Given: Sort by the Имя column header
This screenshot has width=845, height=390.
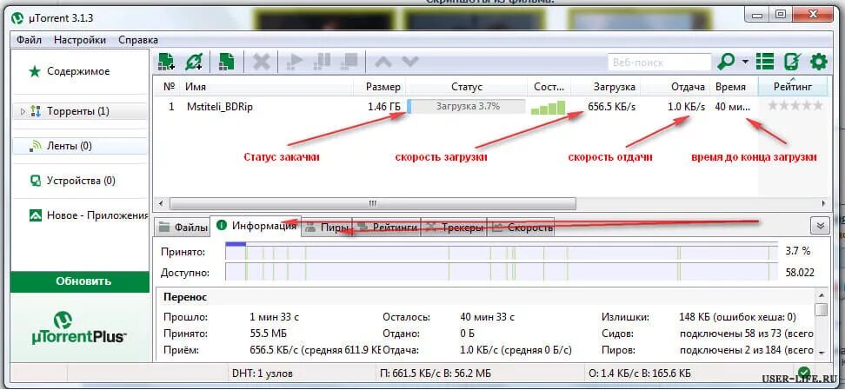Looking at the screenshot, I should click(x=267, y=87).
